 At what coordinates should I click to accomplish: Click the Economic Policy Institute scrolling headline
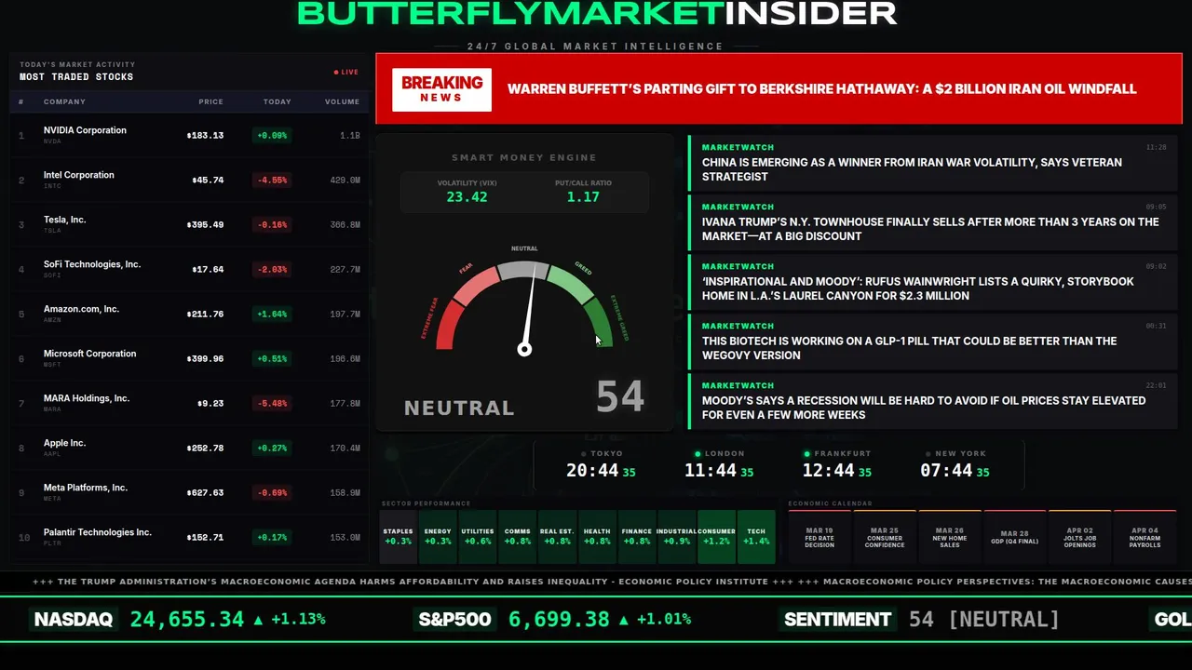(x=400, y=582)
